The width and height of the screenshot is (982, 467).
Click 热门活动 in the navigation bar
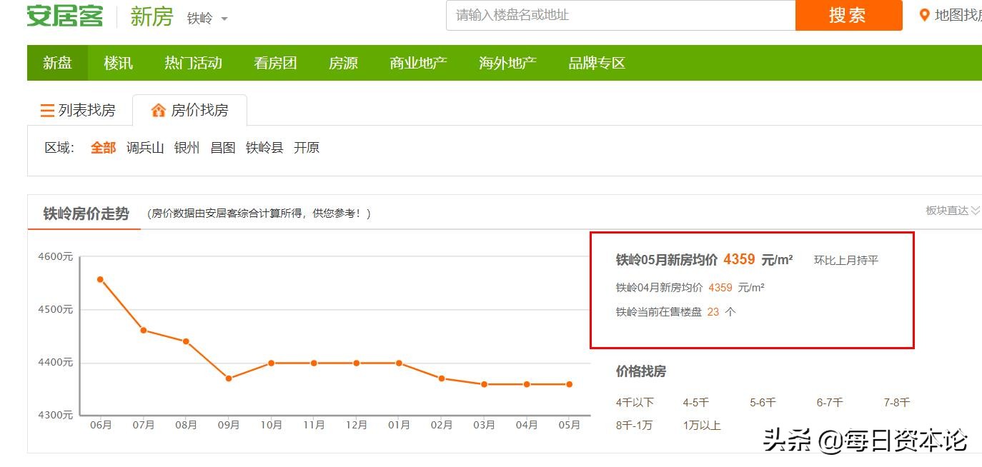pos(193,63)
